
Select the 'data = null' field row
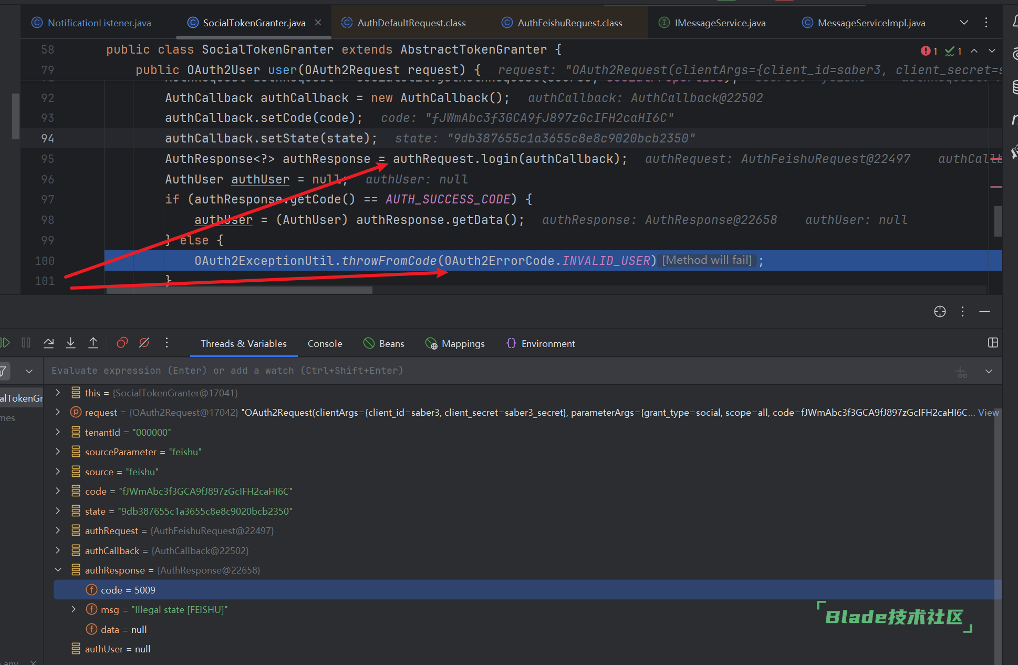tap(527, 629)
